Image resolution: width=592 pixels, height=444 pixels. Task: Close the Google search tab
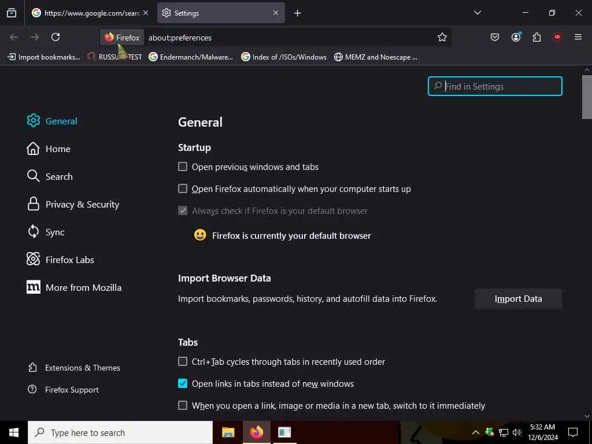coord(146,13)
